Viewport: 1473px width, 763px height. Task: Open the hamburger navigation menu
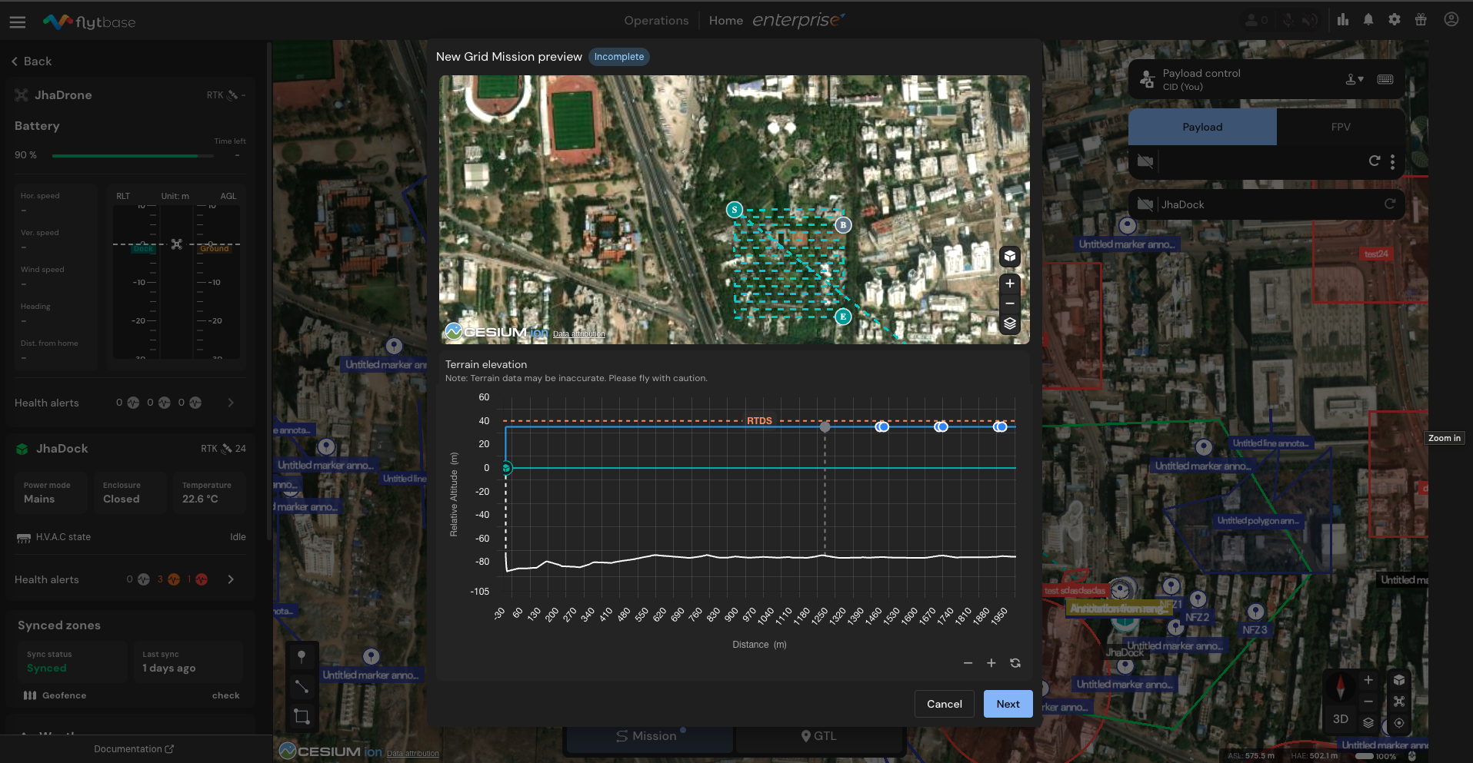tap(18, 22)
